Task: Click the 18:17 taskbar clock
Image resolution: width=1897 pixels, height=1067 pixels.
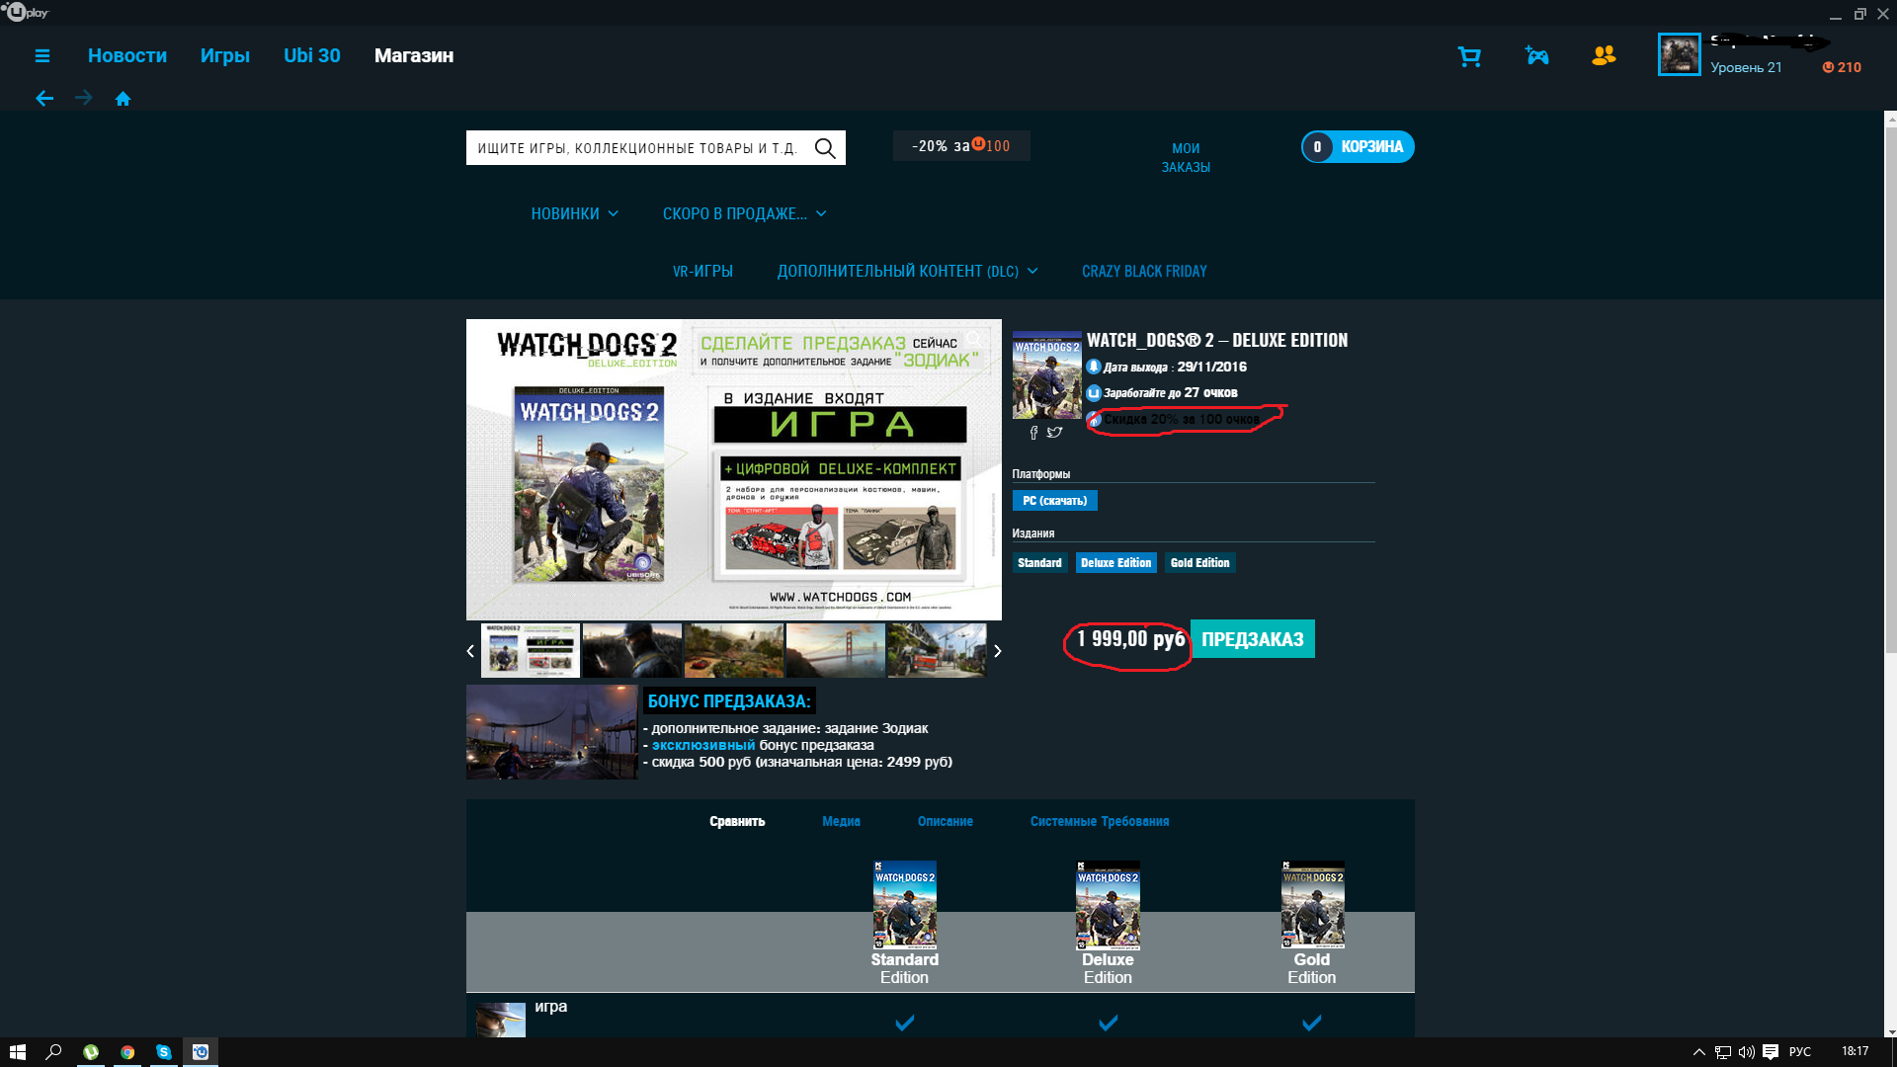Action: coord(1855,1052)
